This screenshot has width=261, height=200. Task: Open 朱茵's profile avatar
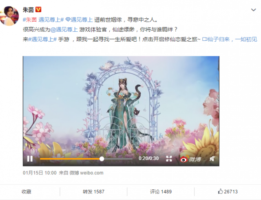pyautogui.click(x=9, y=16)
